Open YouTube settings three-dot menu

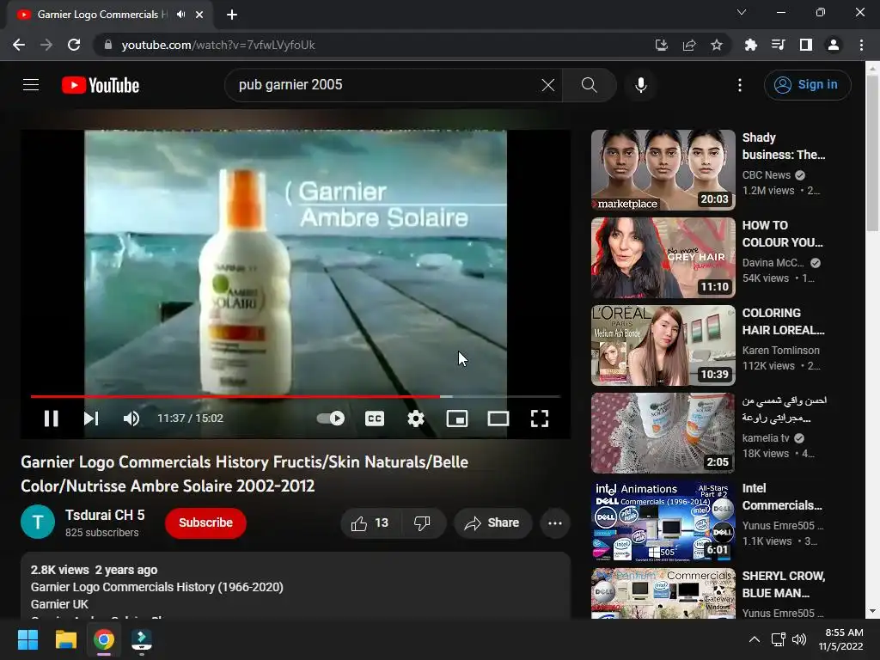tap(740, 85)
